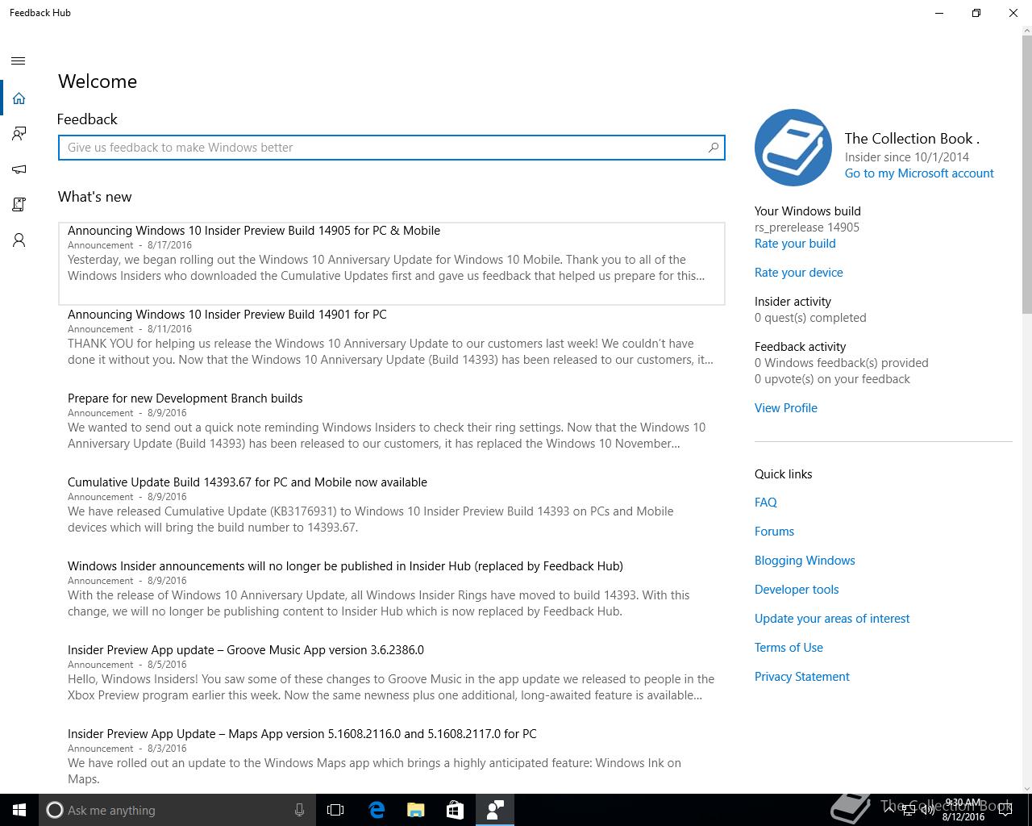
Task: Open File Explorer from taskbar
Action: pyautogui.click(x=416, y=810)
